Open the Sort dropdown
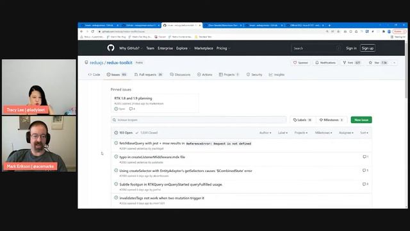 [x=364, y=133]
